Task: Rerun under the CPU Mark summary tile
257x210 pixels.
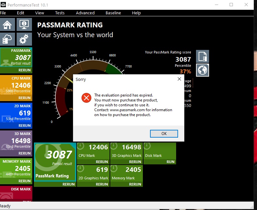Action: tap(102, 162)
